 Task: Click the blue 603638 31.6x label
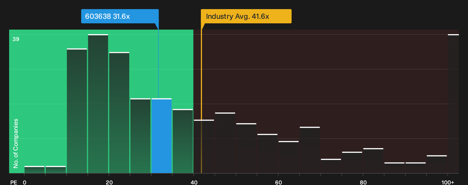point(120,16)
